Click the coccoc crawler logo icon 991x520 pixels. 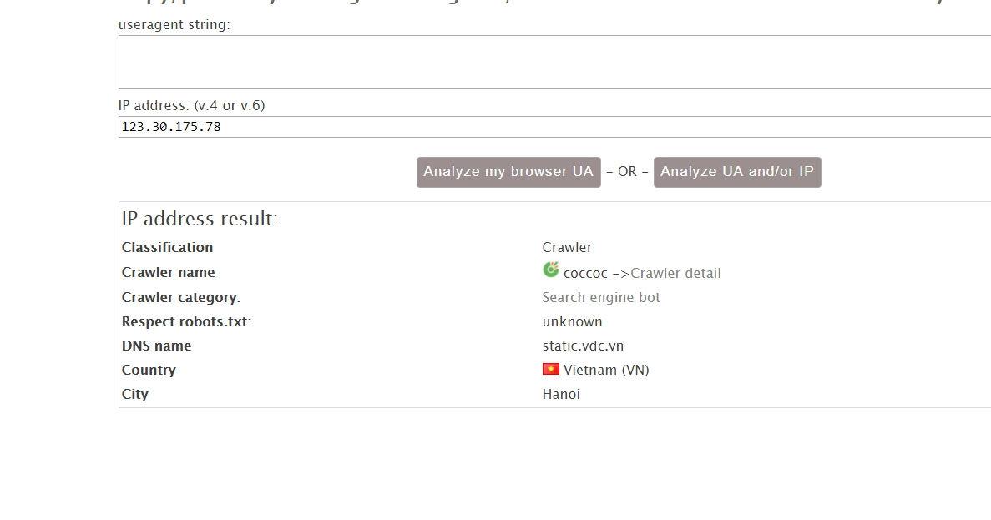550,270
